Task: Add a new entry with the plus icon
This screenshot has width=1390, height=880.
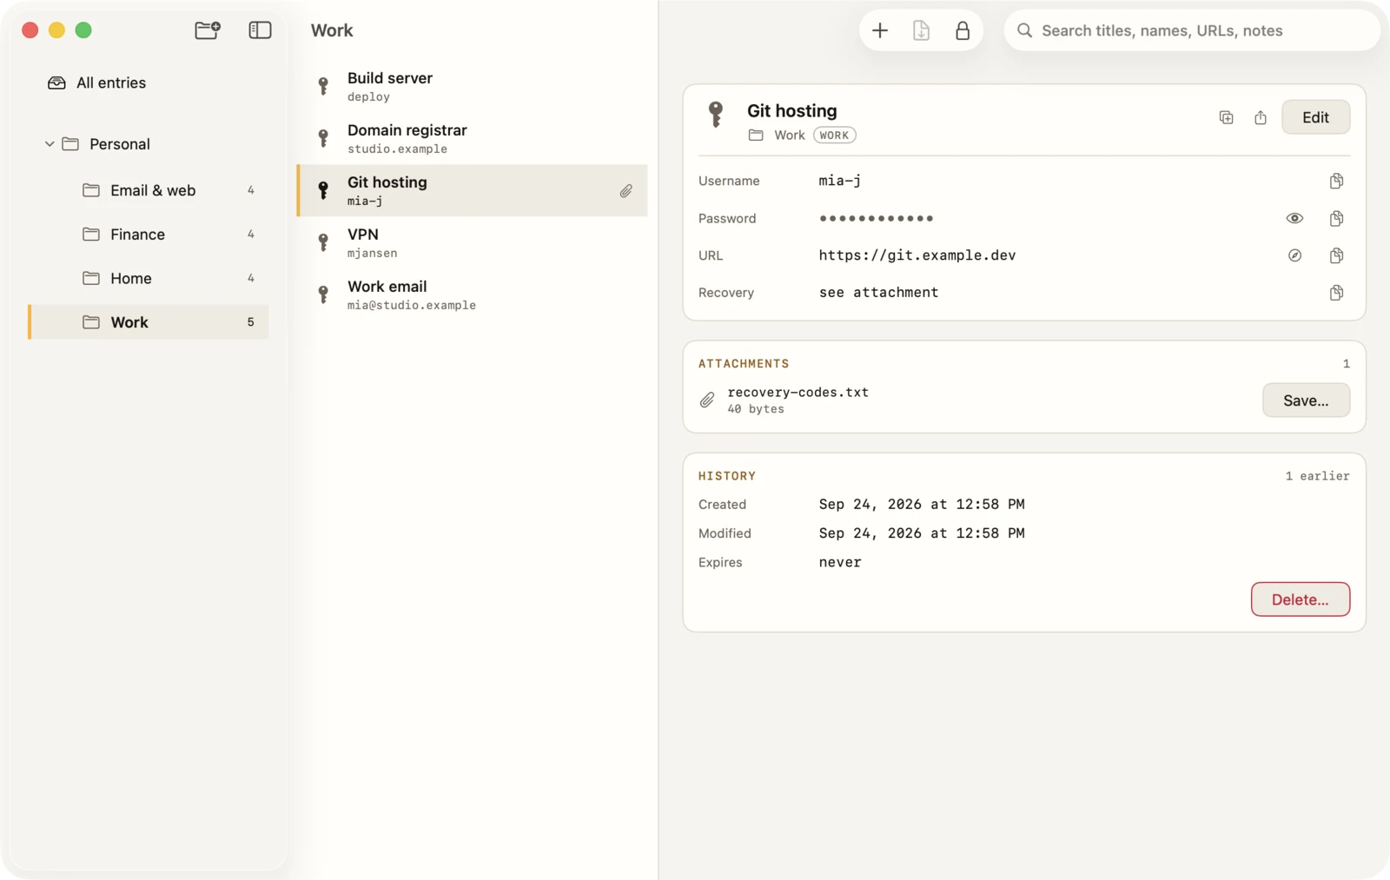Action: point(880,30)
